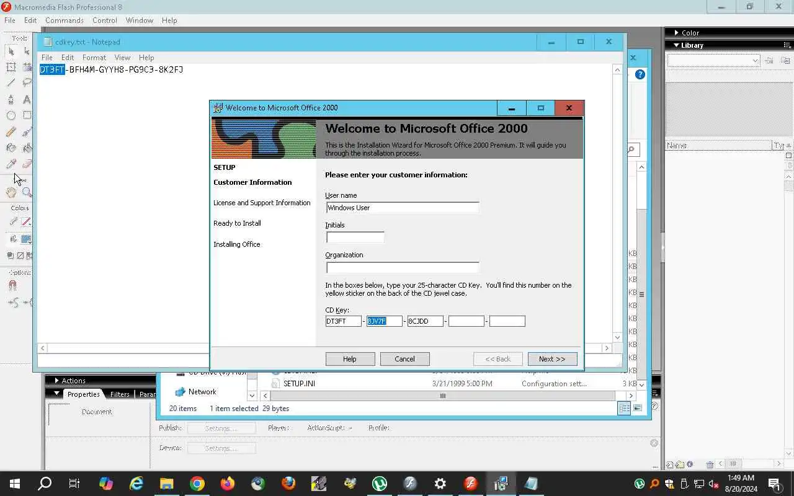Select the Zoom magnifier tool in Flash
This screenshot has width=794, height=496.
27,192
